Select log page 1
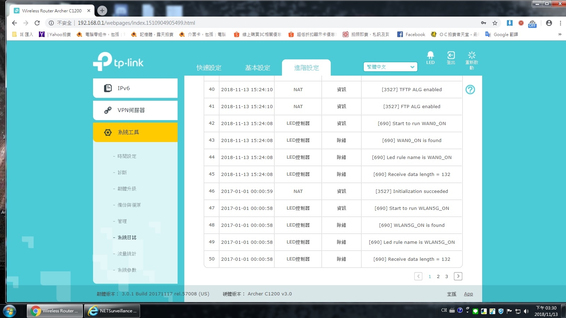The image size is (566, 318). 430,277
